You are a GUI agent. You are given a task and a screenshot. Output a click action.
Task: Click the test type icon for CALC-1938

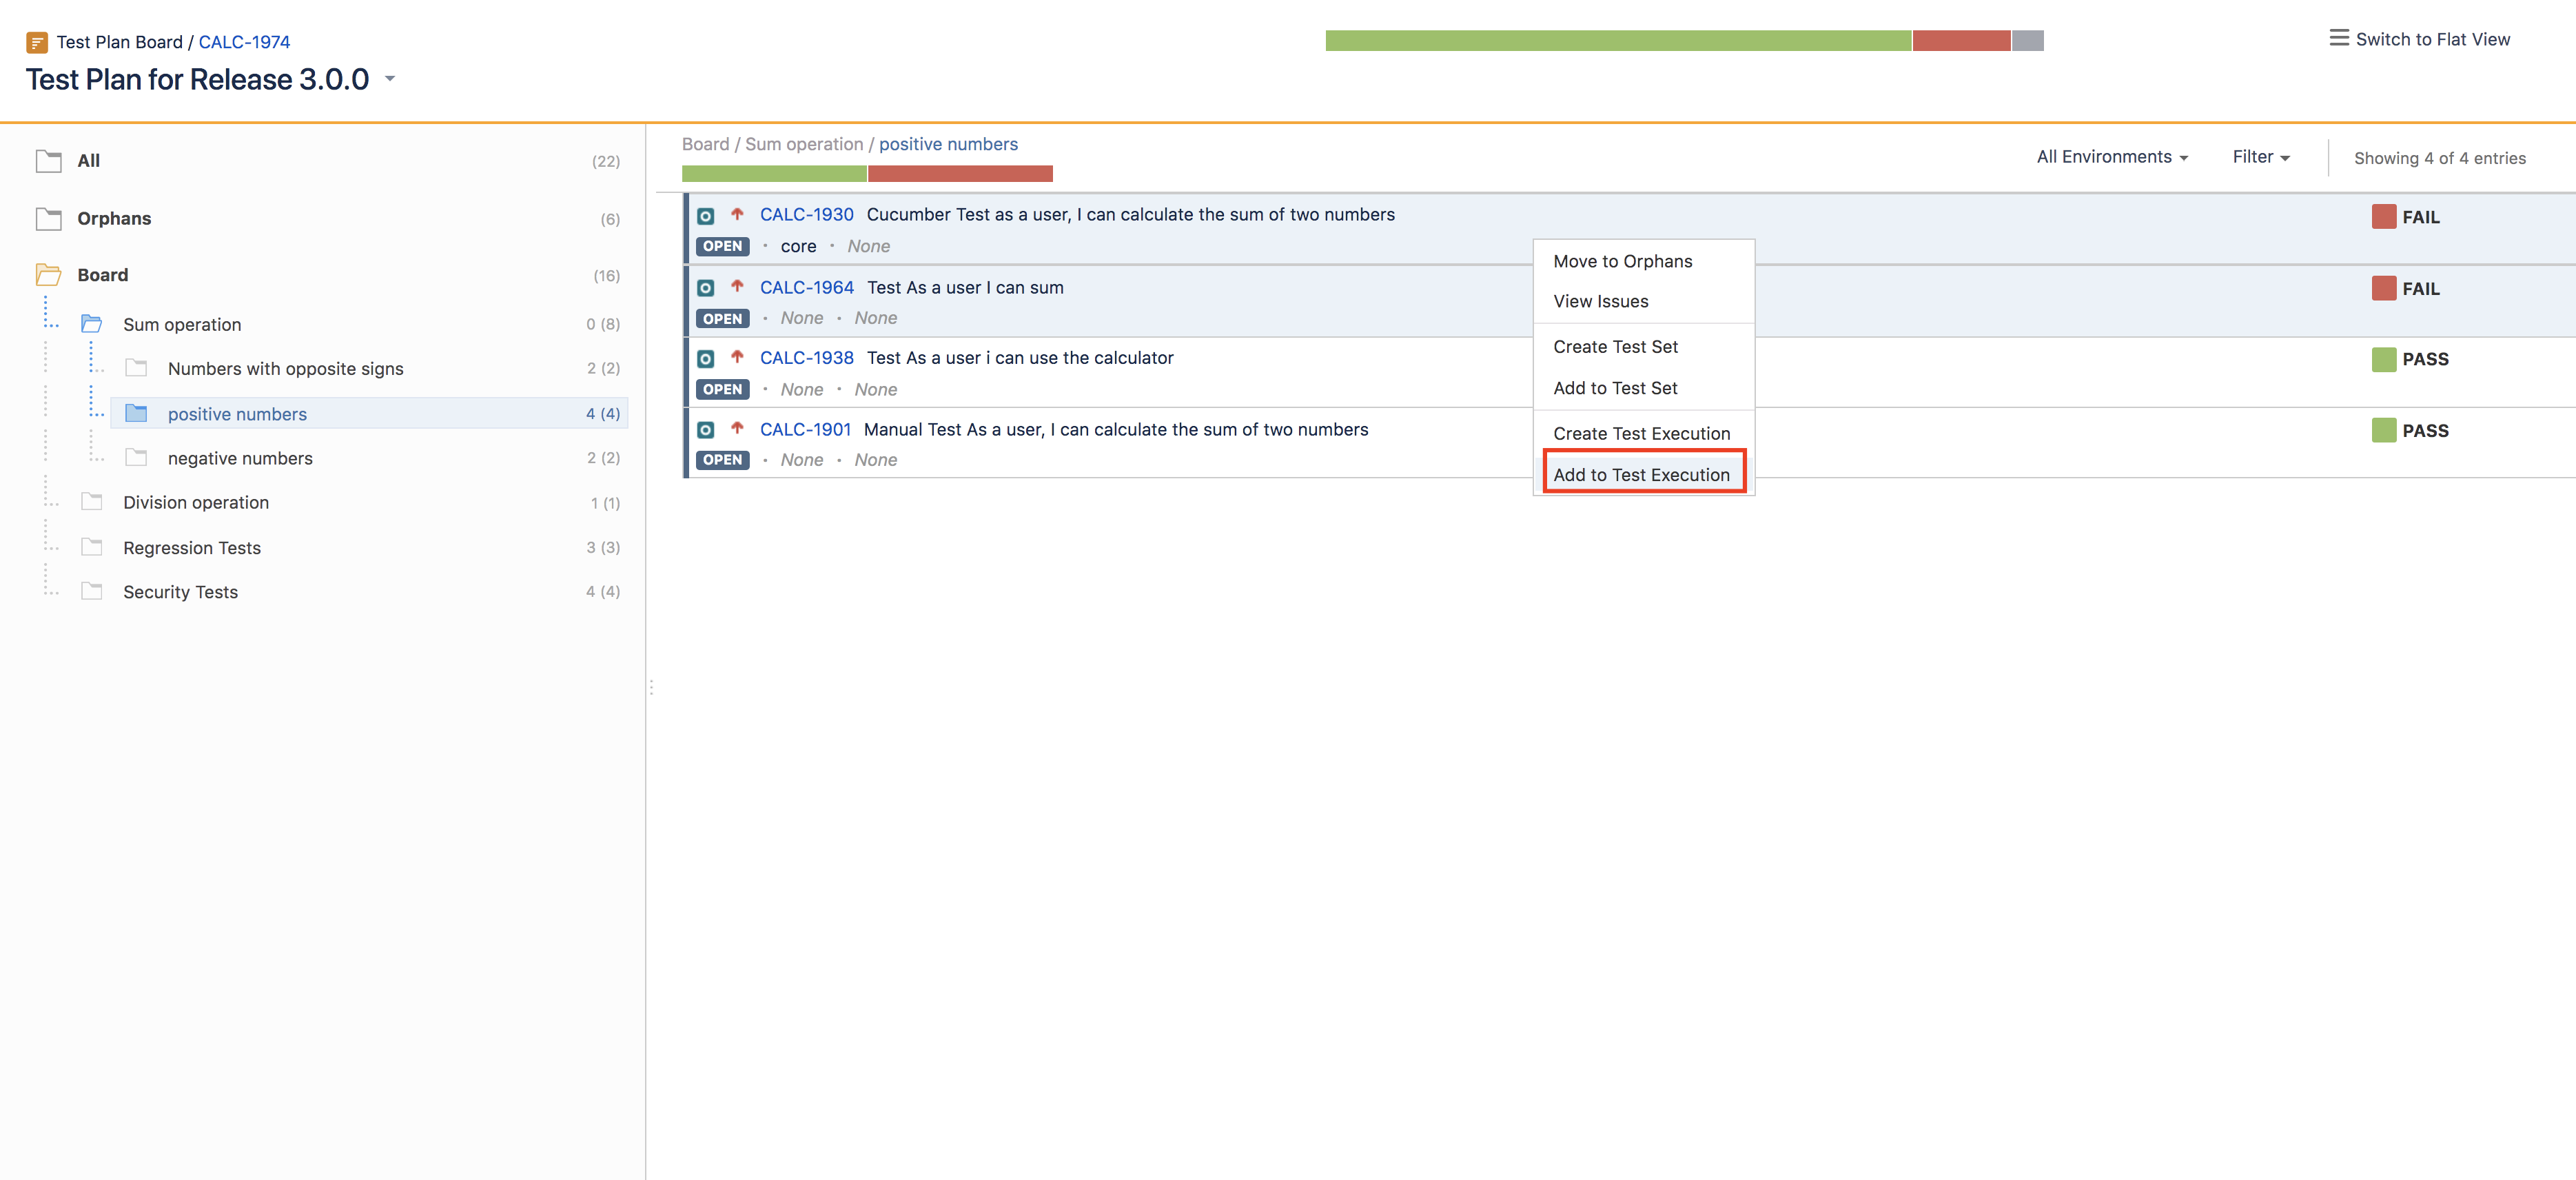point(705,358)
